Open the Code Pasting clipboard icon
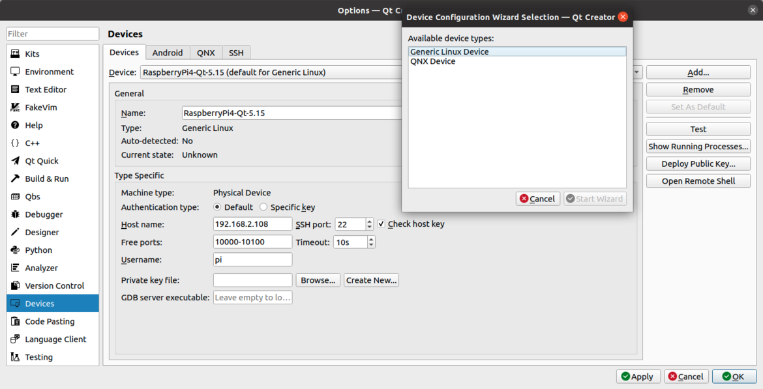Image resolution: width=763 pixels, height=389 pixels. tap(15, 321)
